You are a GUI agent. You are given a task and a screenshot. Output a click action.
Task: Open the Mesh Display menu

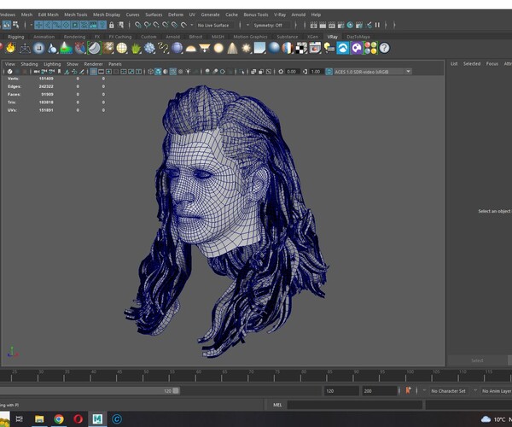(x=107, y=15)
